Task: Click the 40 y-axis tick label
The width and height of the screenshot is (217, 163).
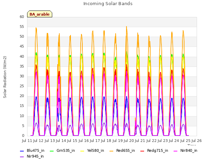Action: pos(22,56)
